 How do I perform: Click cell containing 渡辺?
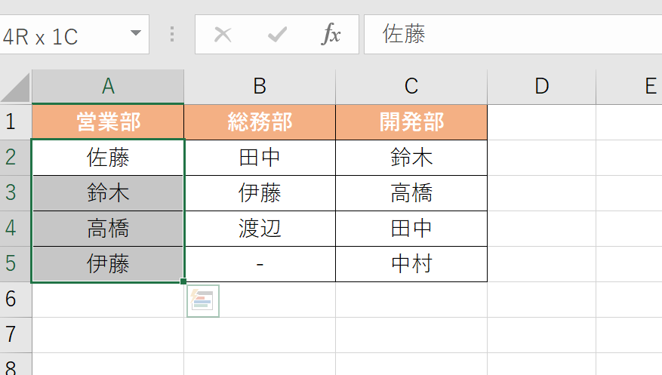[260, 229]
